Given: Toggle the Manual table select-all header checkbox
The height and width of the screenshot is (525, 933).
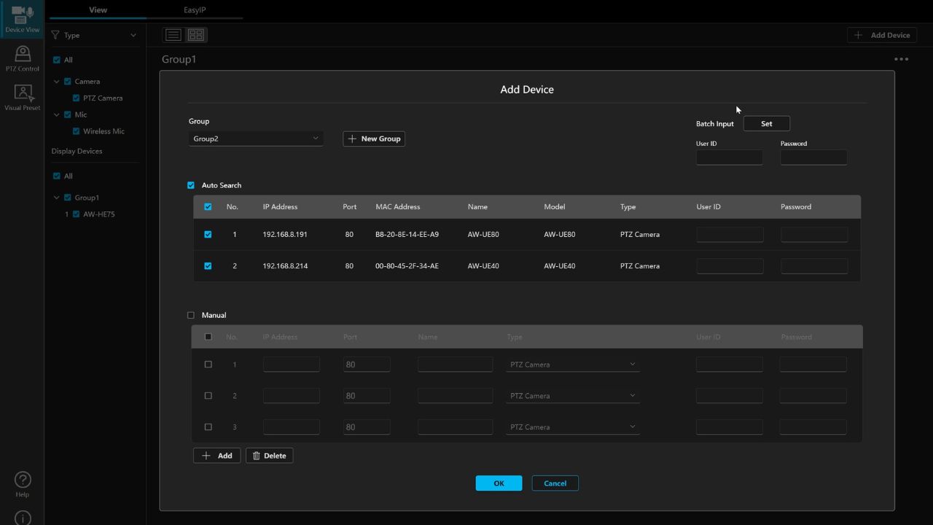Looking at the screenshot, I should click(208, 337).
